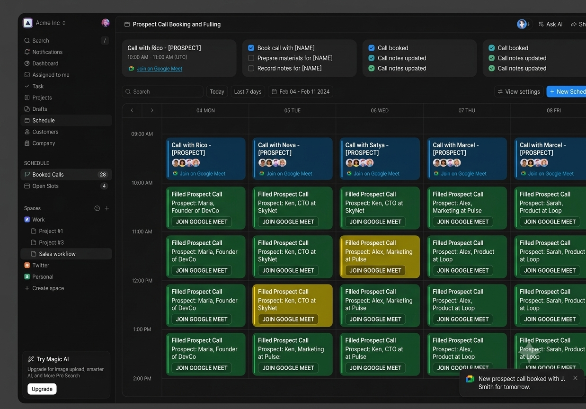Select Booked Calls with 28 items

click(x=66, y=175)
